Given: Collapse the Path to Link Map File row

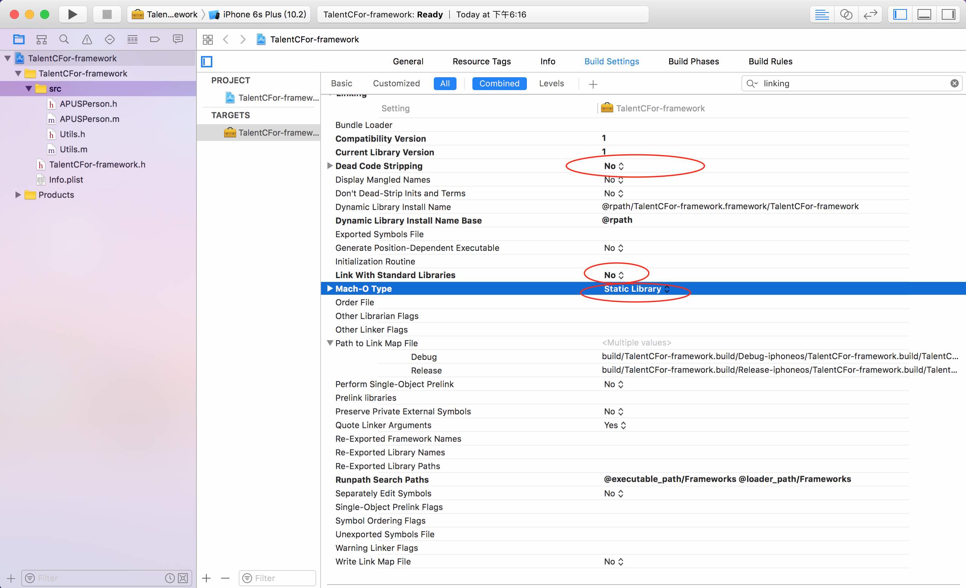Looking at the screenshot, I should (330, 343).
